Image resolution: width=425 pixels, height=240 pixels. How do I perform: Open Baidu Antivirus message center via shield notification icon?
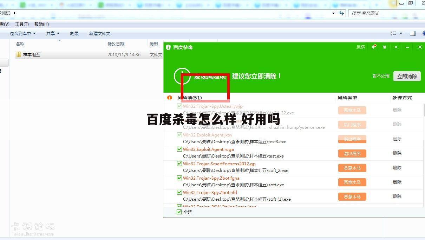click(x=373, y=47)
